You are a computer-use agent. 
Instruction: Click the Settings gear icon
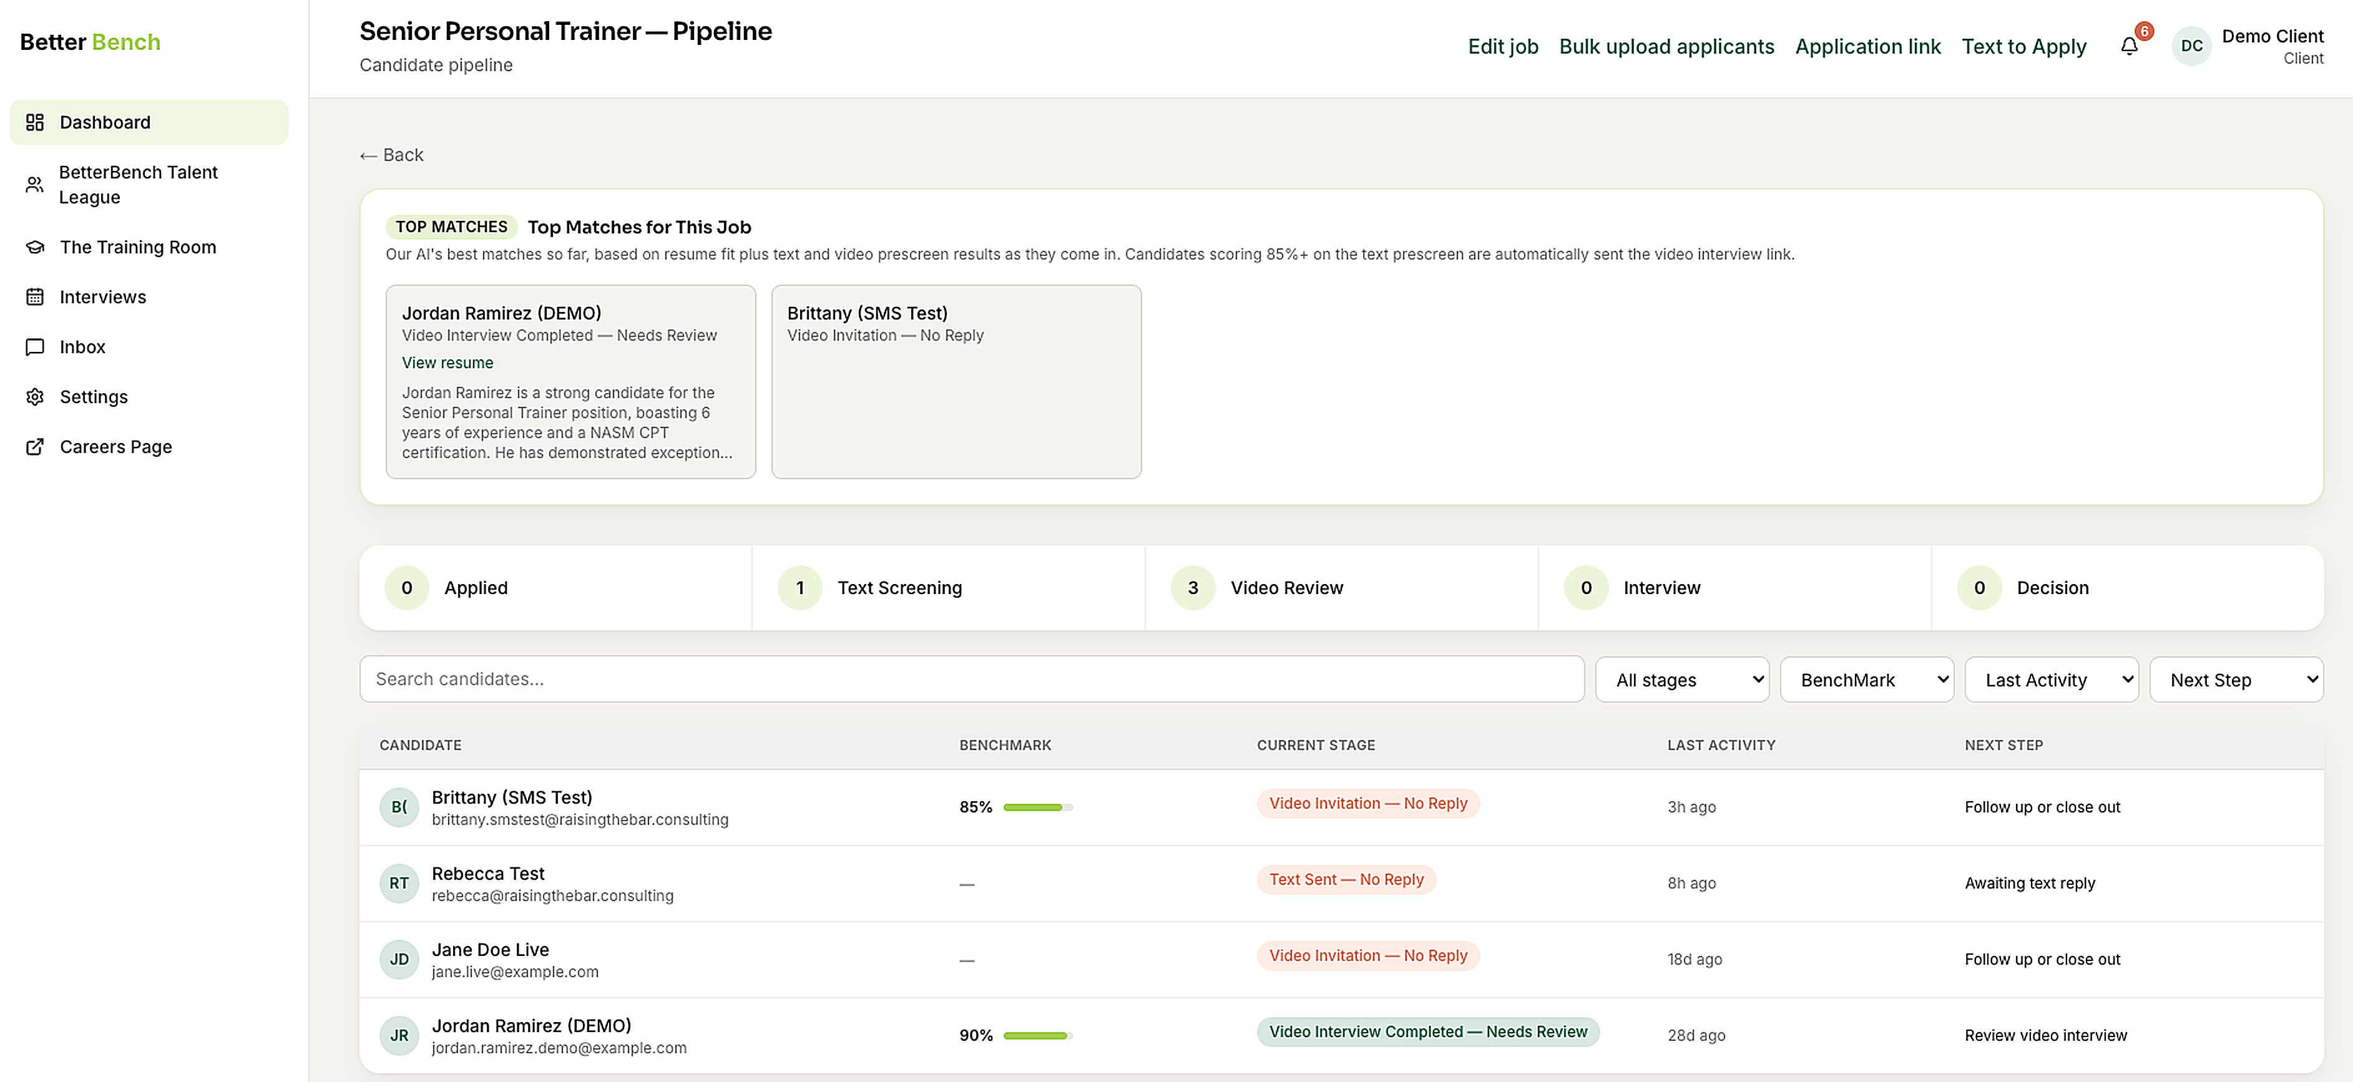click(x=35, y=397)
